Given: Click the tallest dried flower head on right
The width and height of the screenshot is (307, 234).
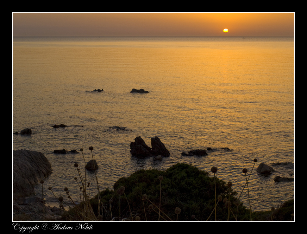Looking at the screenshot, I should click(255, 161).
